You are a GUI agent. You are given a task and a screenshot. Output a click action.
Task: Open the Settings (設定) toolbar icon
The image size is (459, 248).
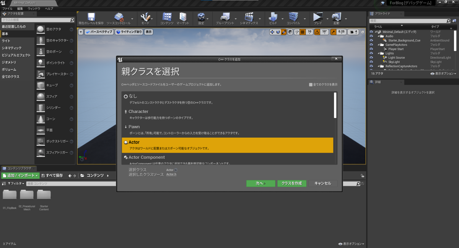pos(201,17)
